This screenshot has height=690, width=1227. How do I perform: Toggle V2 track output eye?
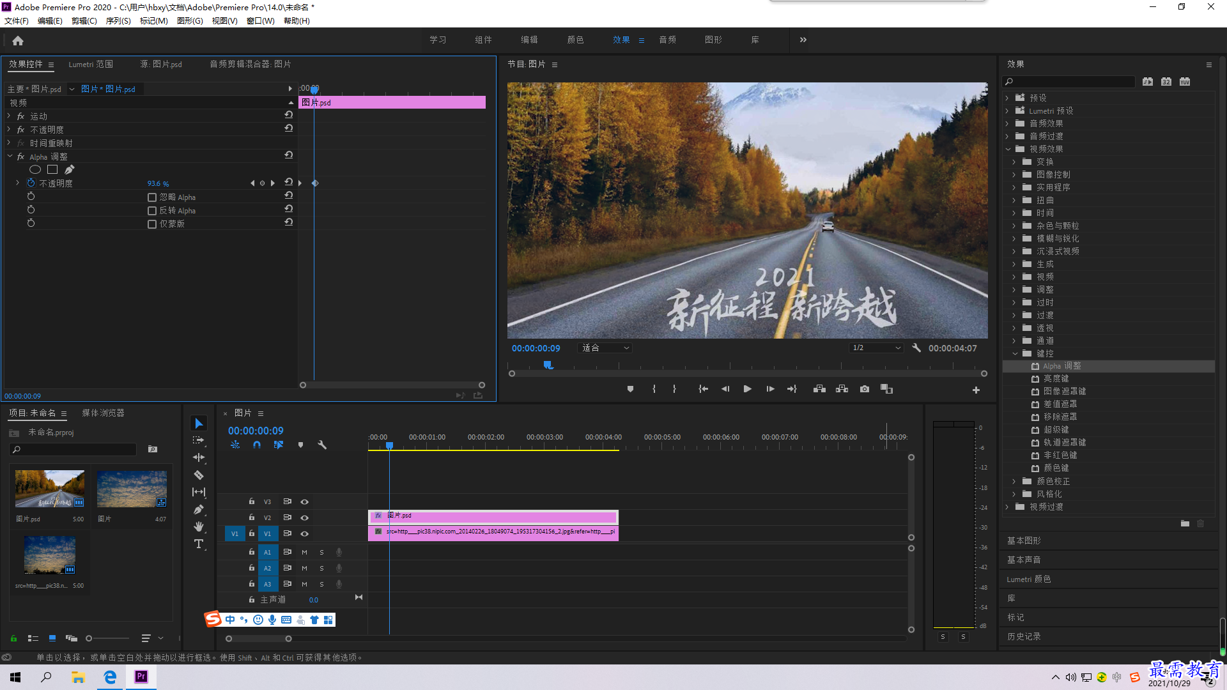[x=305, y=517]
